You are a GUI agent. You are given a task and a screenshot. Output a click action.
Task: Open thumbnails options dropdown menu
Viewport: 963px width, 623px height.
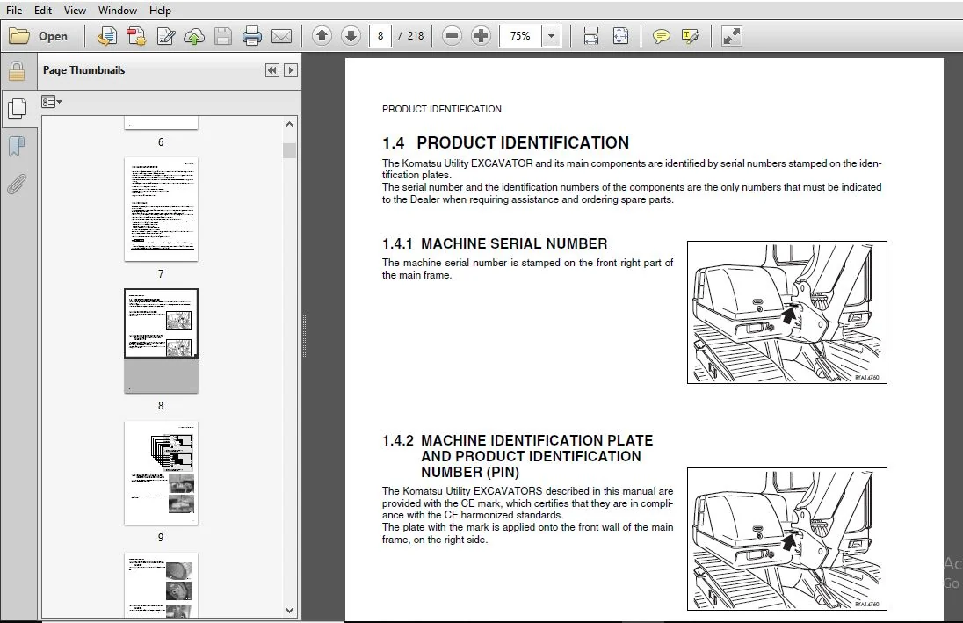click(52, 102)
